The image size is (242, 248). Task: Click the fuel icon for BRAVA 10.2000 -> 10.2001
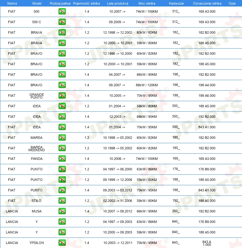(62, 43)
